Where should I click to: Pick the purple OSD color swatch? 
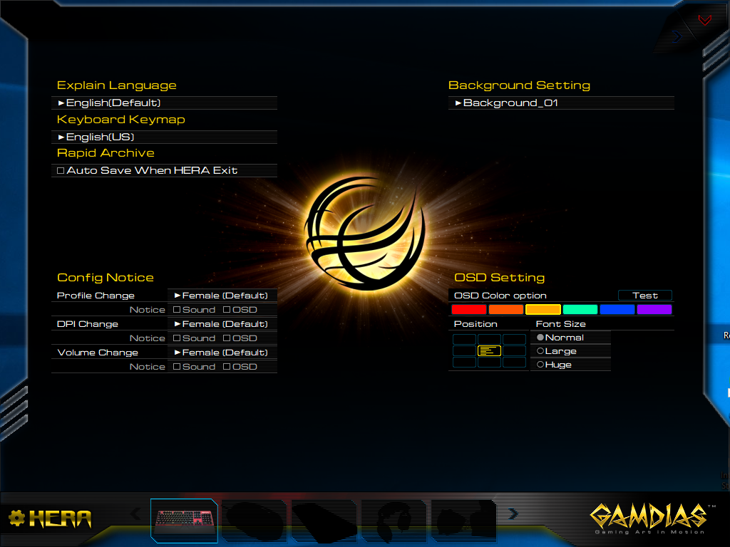click(654, 310)
